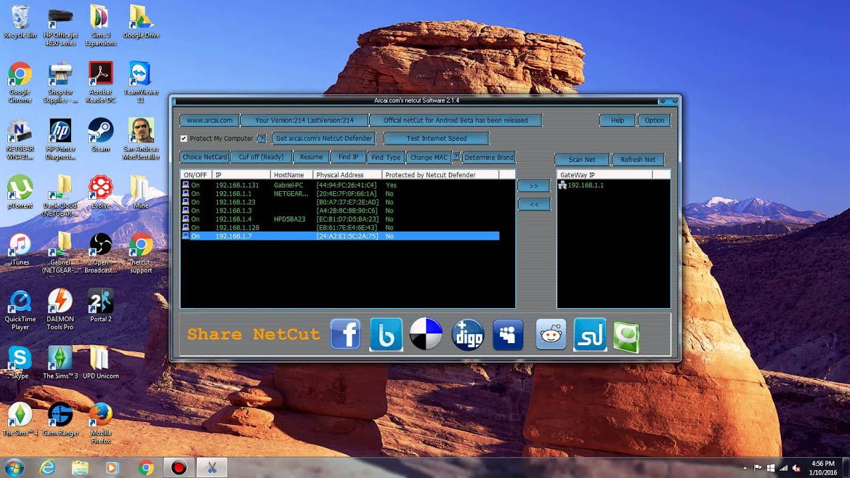Click Cut off (Ready) button
The height and width of the screenshot is (478, 850).
[261, 157]
